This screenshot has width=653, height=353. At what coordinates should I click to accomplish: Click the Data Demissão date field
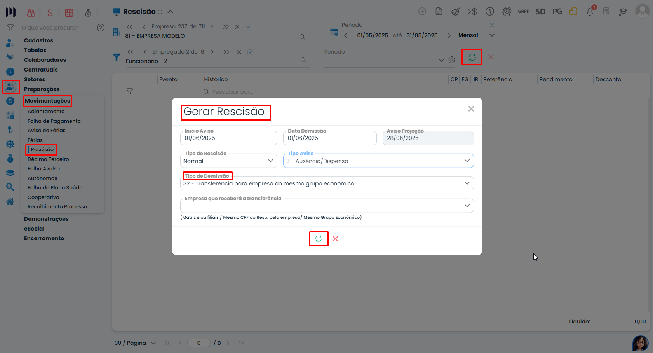329,138
